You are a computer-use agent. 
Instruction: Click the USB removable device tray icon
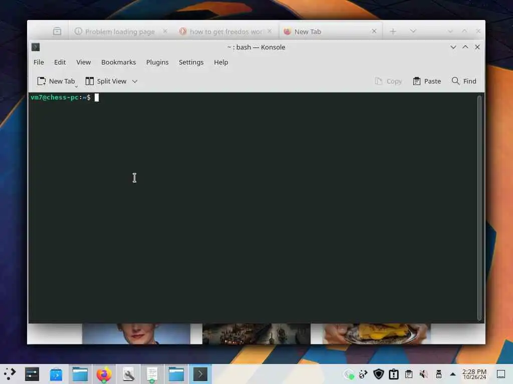439,374
